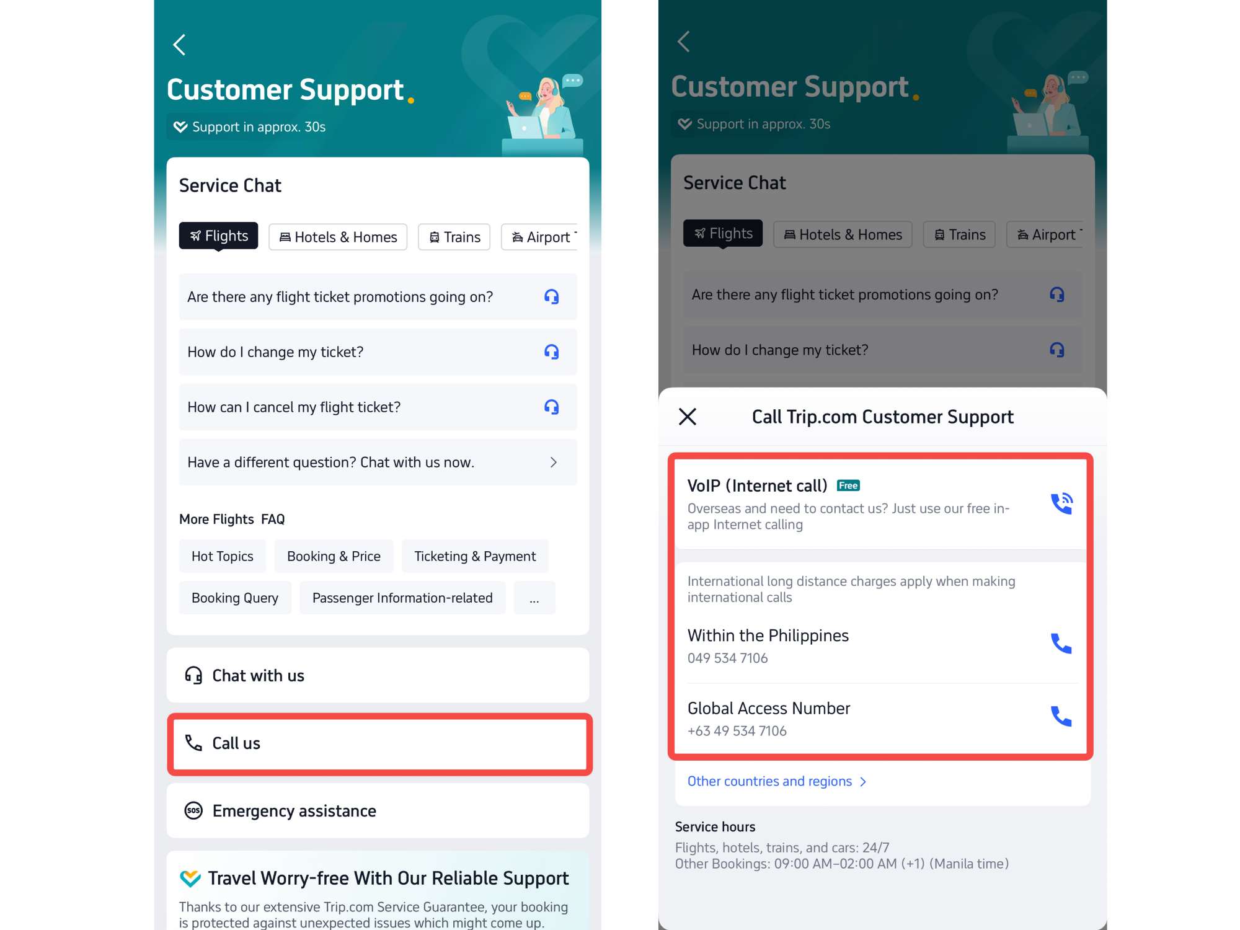The height and width of the screenshot is (930, 1240).
Task: Dial the Within the Philippines phone number
Action: [x=1061, y=644]
